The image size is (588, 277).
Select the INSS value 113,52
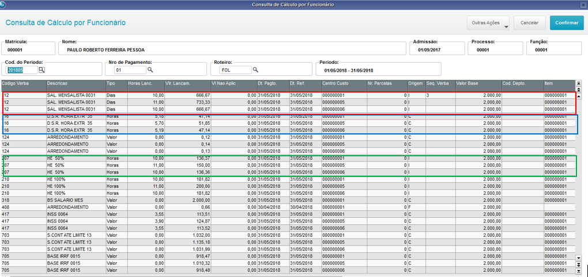(187, 228)
